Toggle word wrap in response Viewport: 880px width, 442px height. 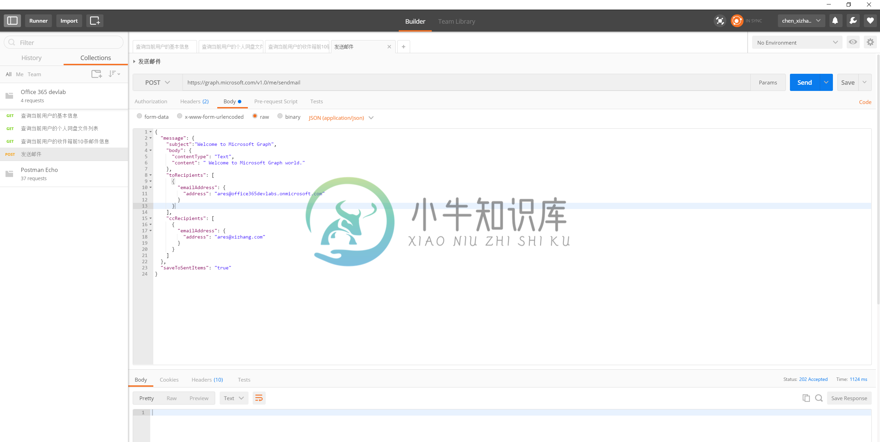(x=259, y=398)
